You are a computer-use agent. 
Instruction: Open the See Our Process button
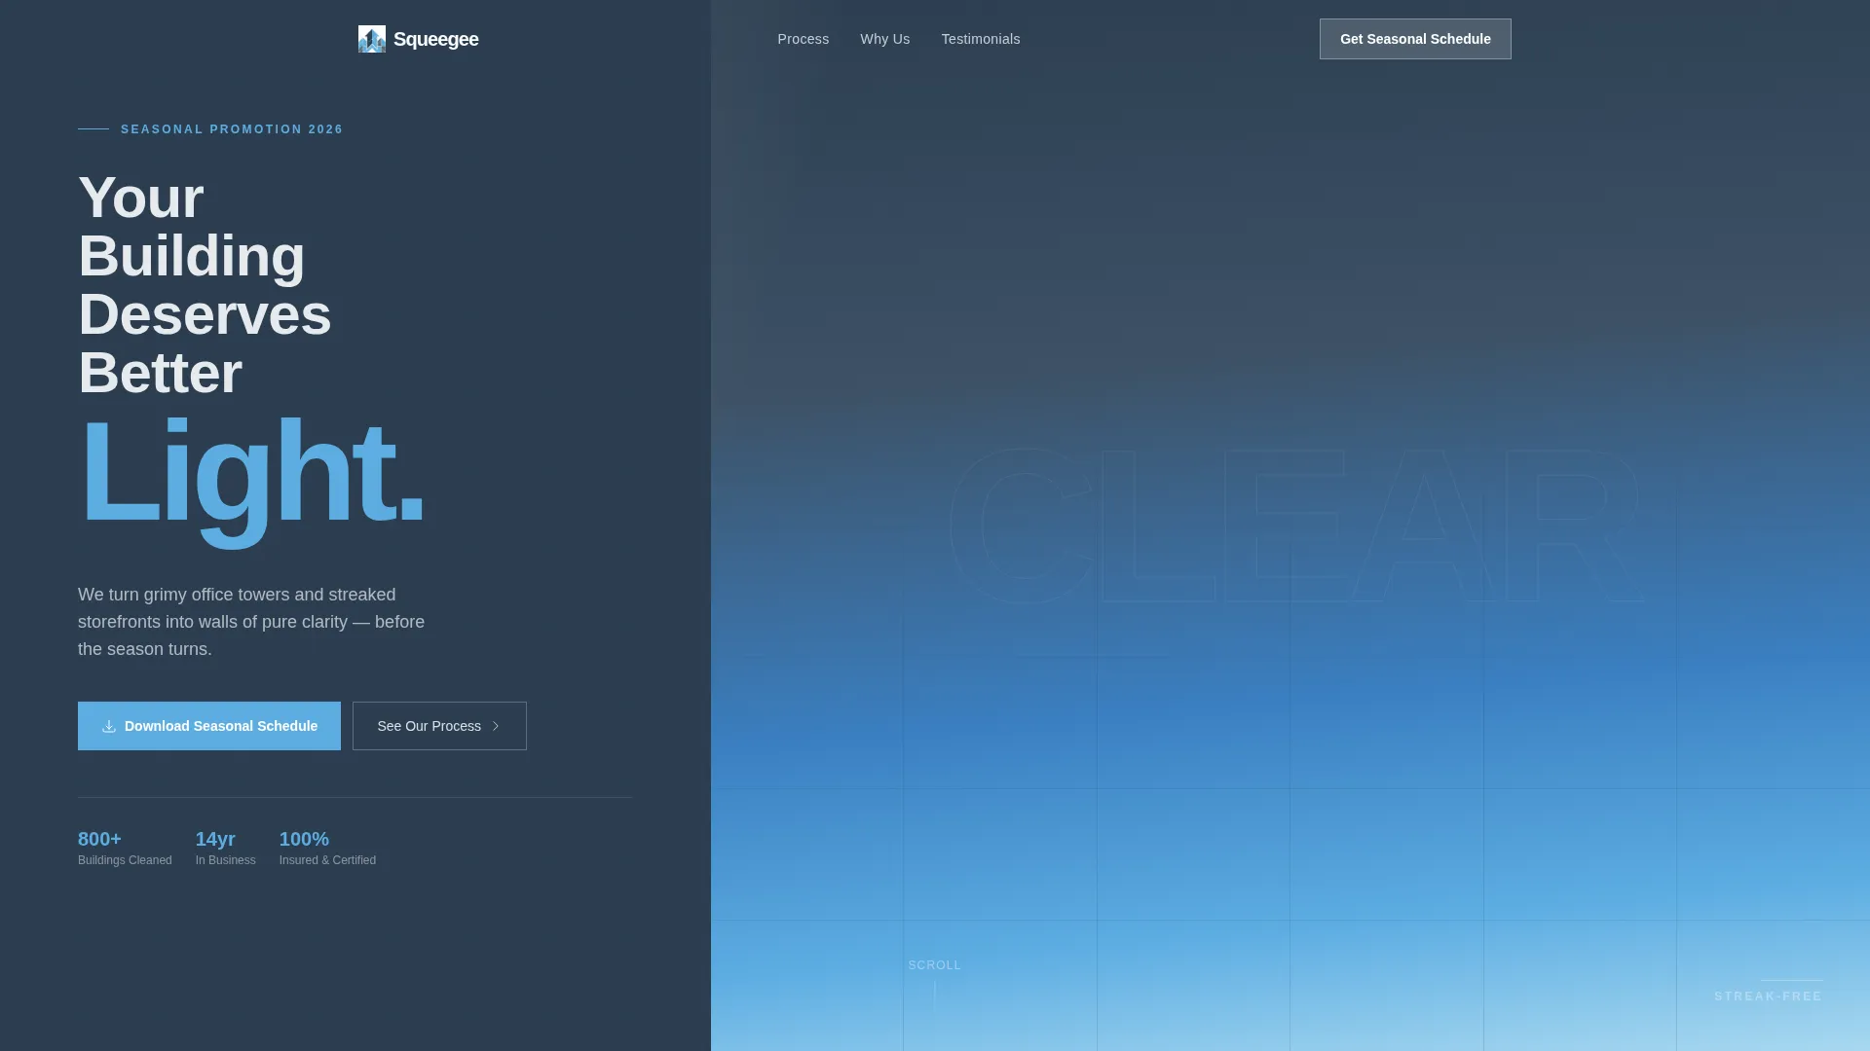coord(439,726)
